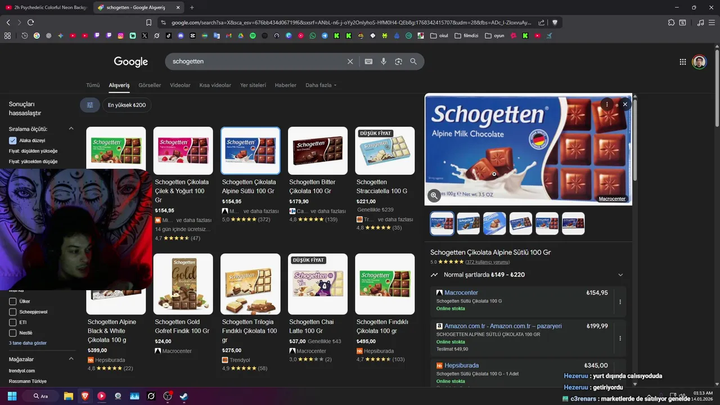The image size is (720, 405).
Task: Select the second product gallery thumbnail
Action: [x=468, y=223]
